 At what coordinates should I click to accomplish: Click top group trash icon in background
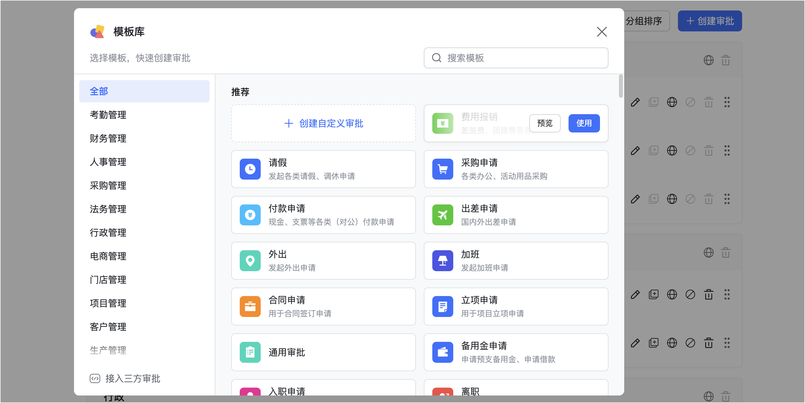click(725, 60)
